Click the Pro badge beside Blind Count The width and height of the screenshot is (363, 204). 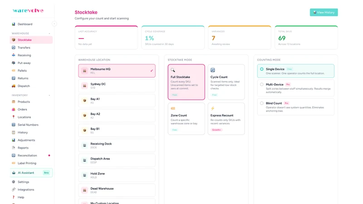pyautogui.click(x=286, y=103)
